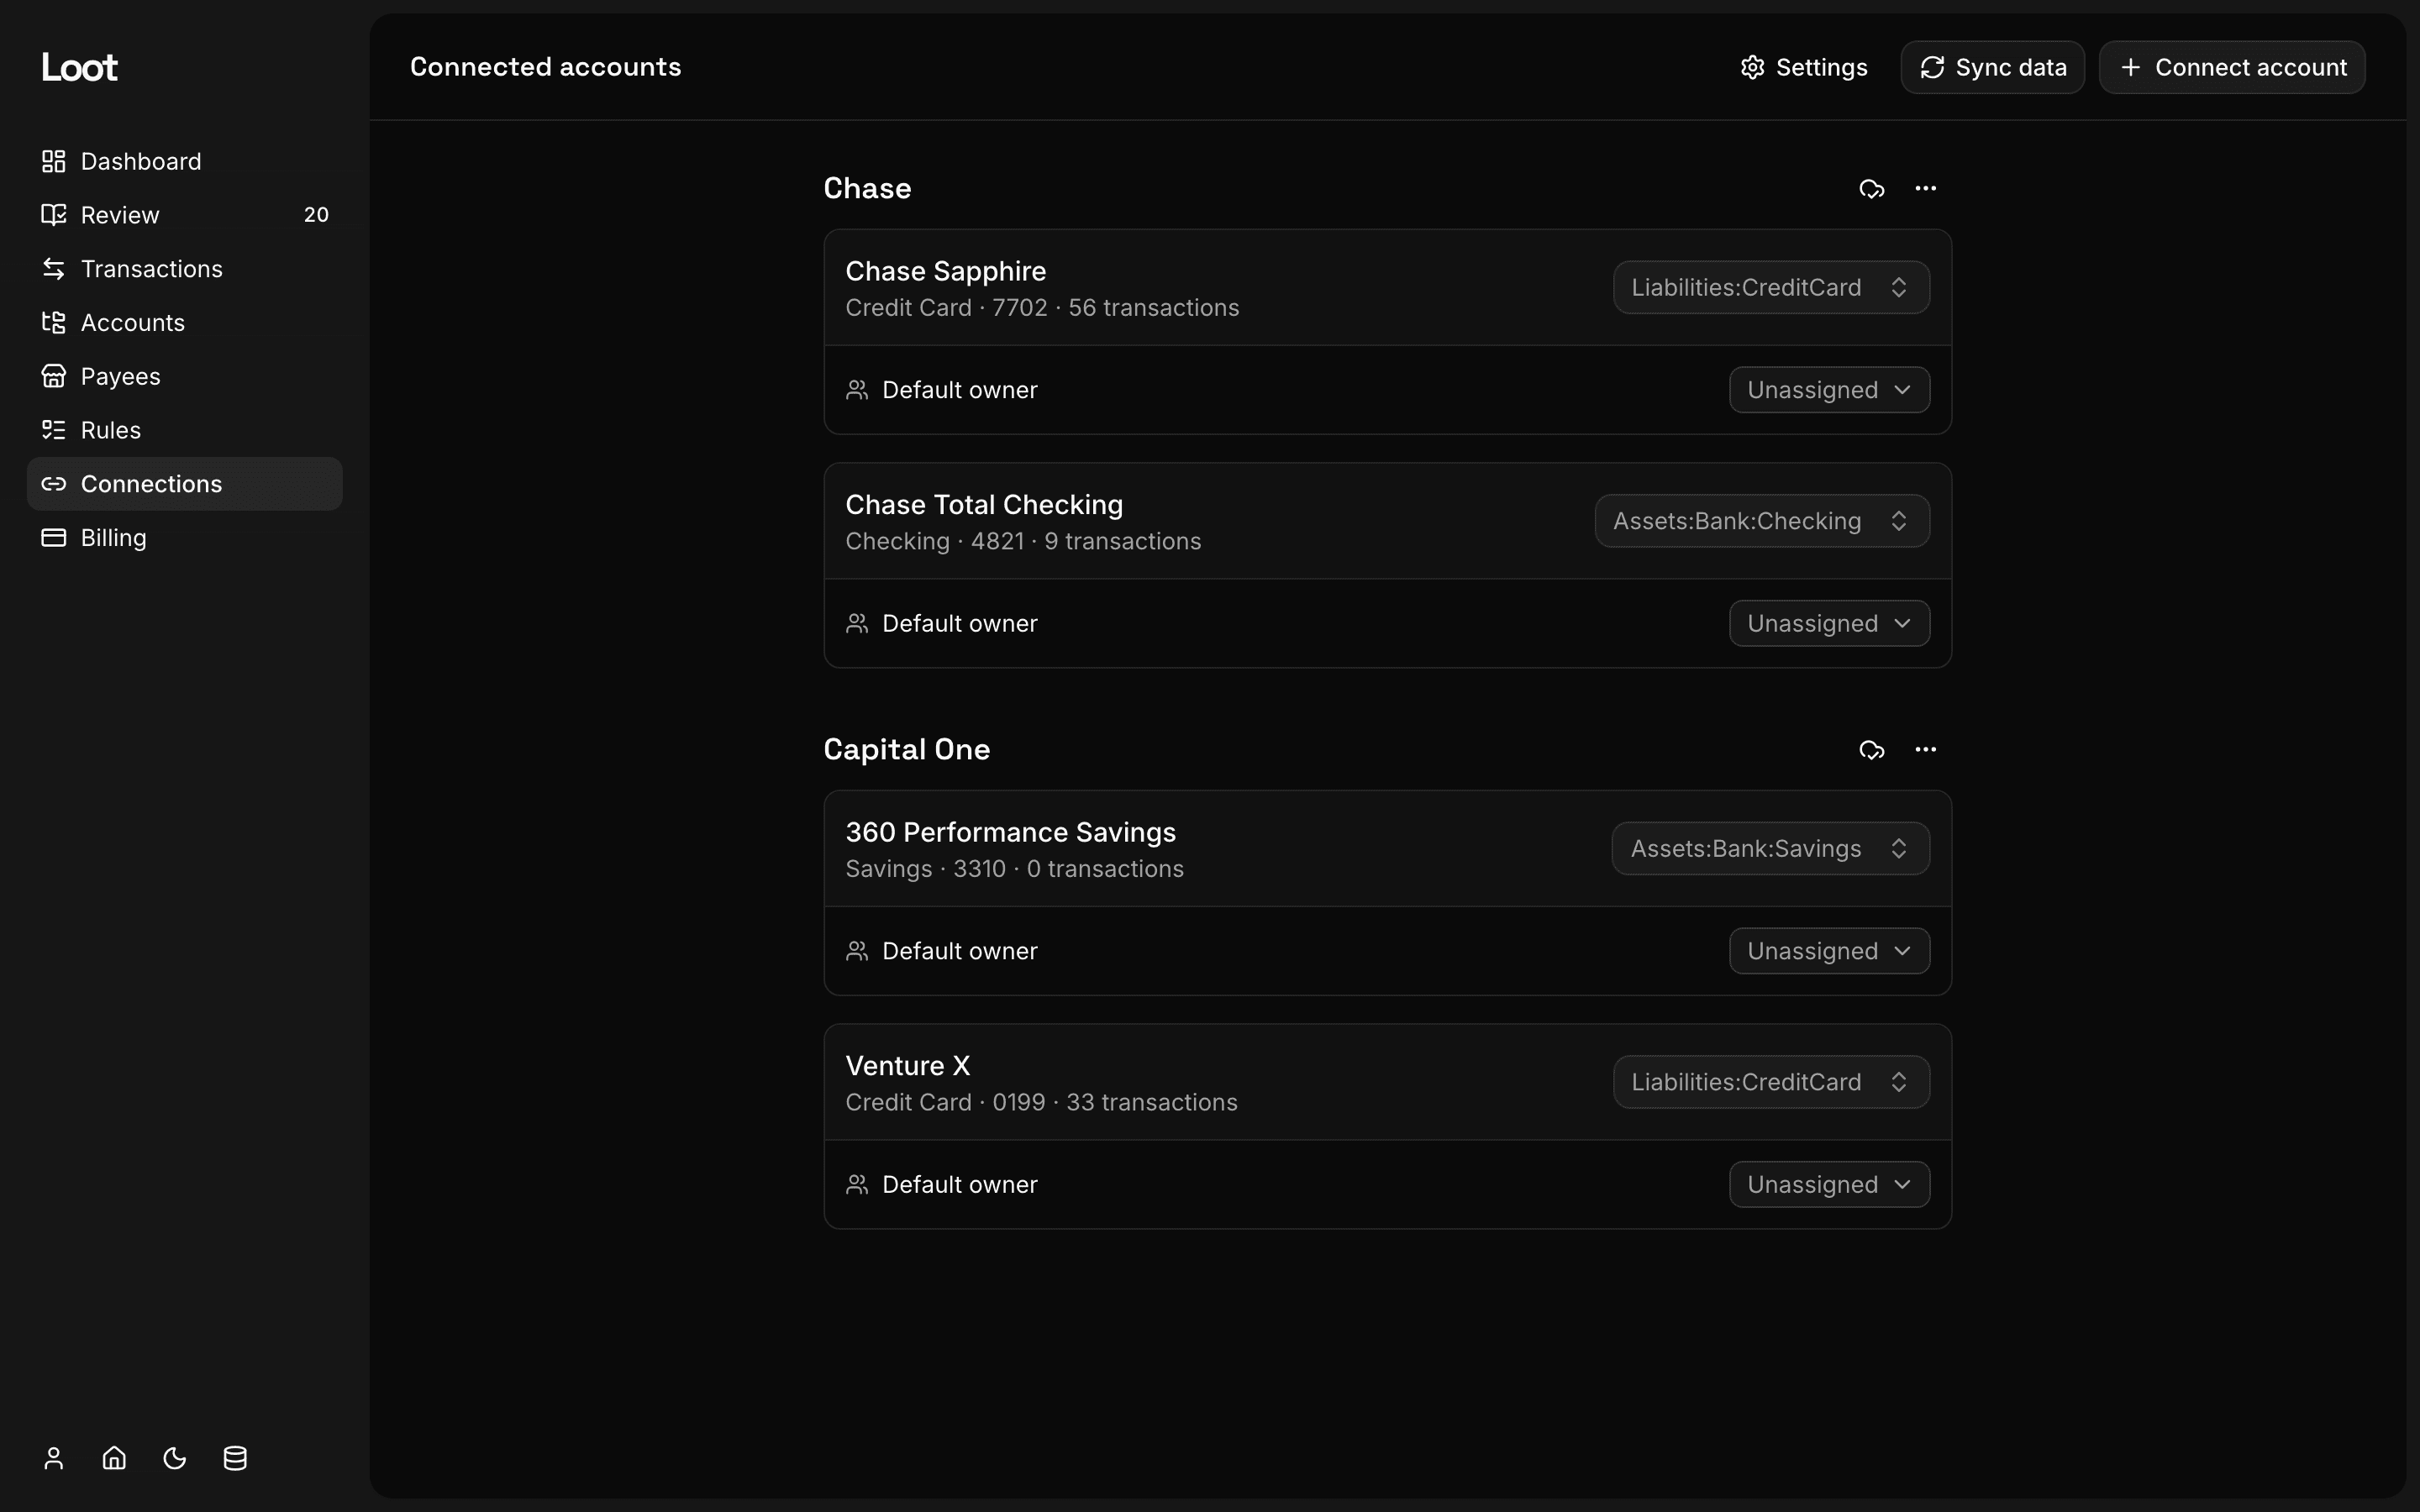Expand Chase Sapphire default owner dropdown

click(1829, 390)
